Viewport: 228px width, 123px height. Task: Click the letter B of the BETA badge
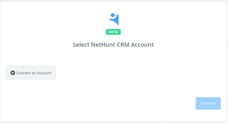point(110,32)
